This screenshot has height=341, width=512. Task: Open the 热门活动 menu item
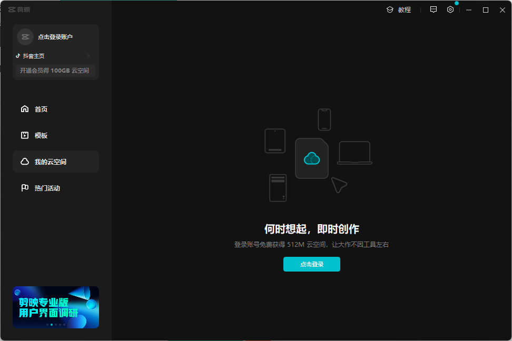coord(55,188)
